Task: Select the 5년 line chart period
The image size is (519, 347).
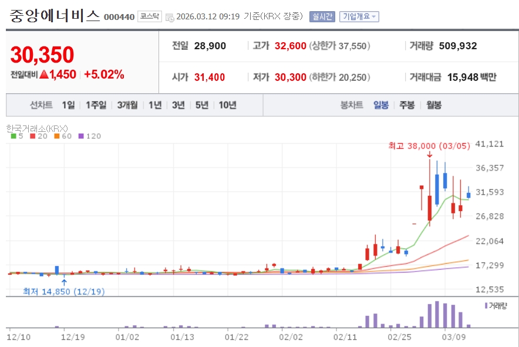Action: 202,105
